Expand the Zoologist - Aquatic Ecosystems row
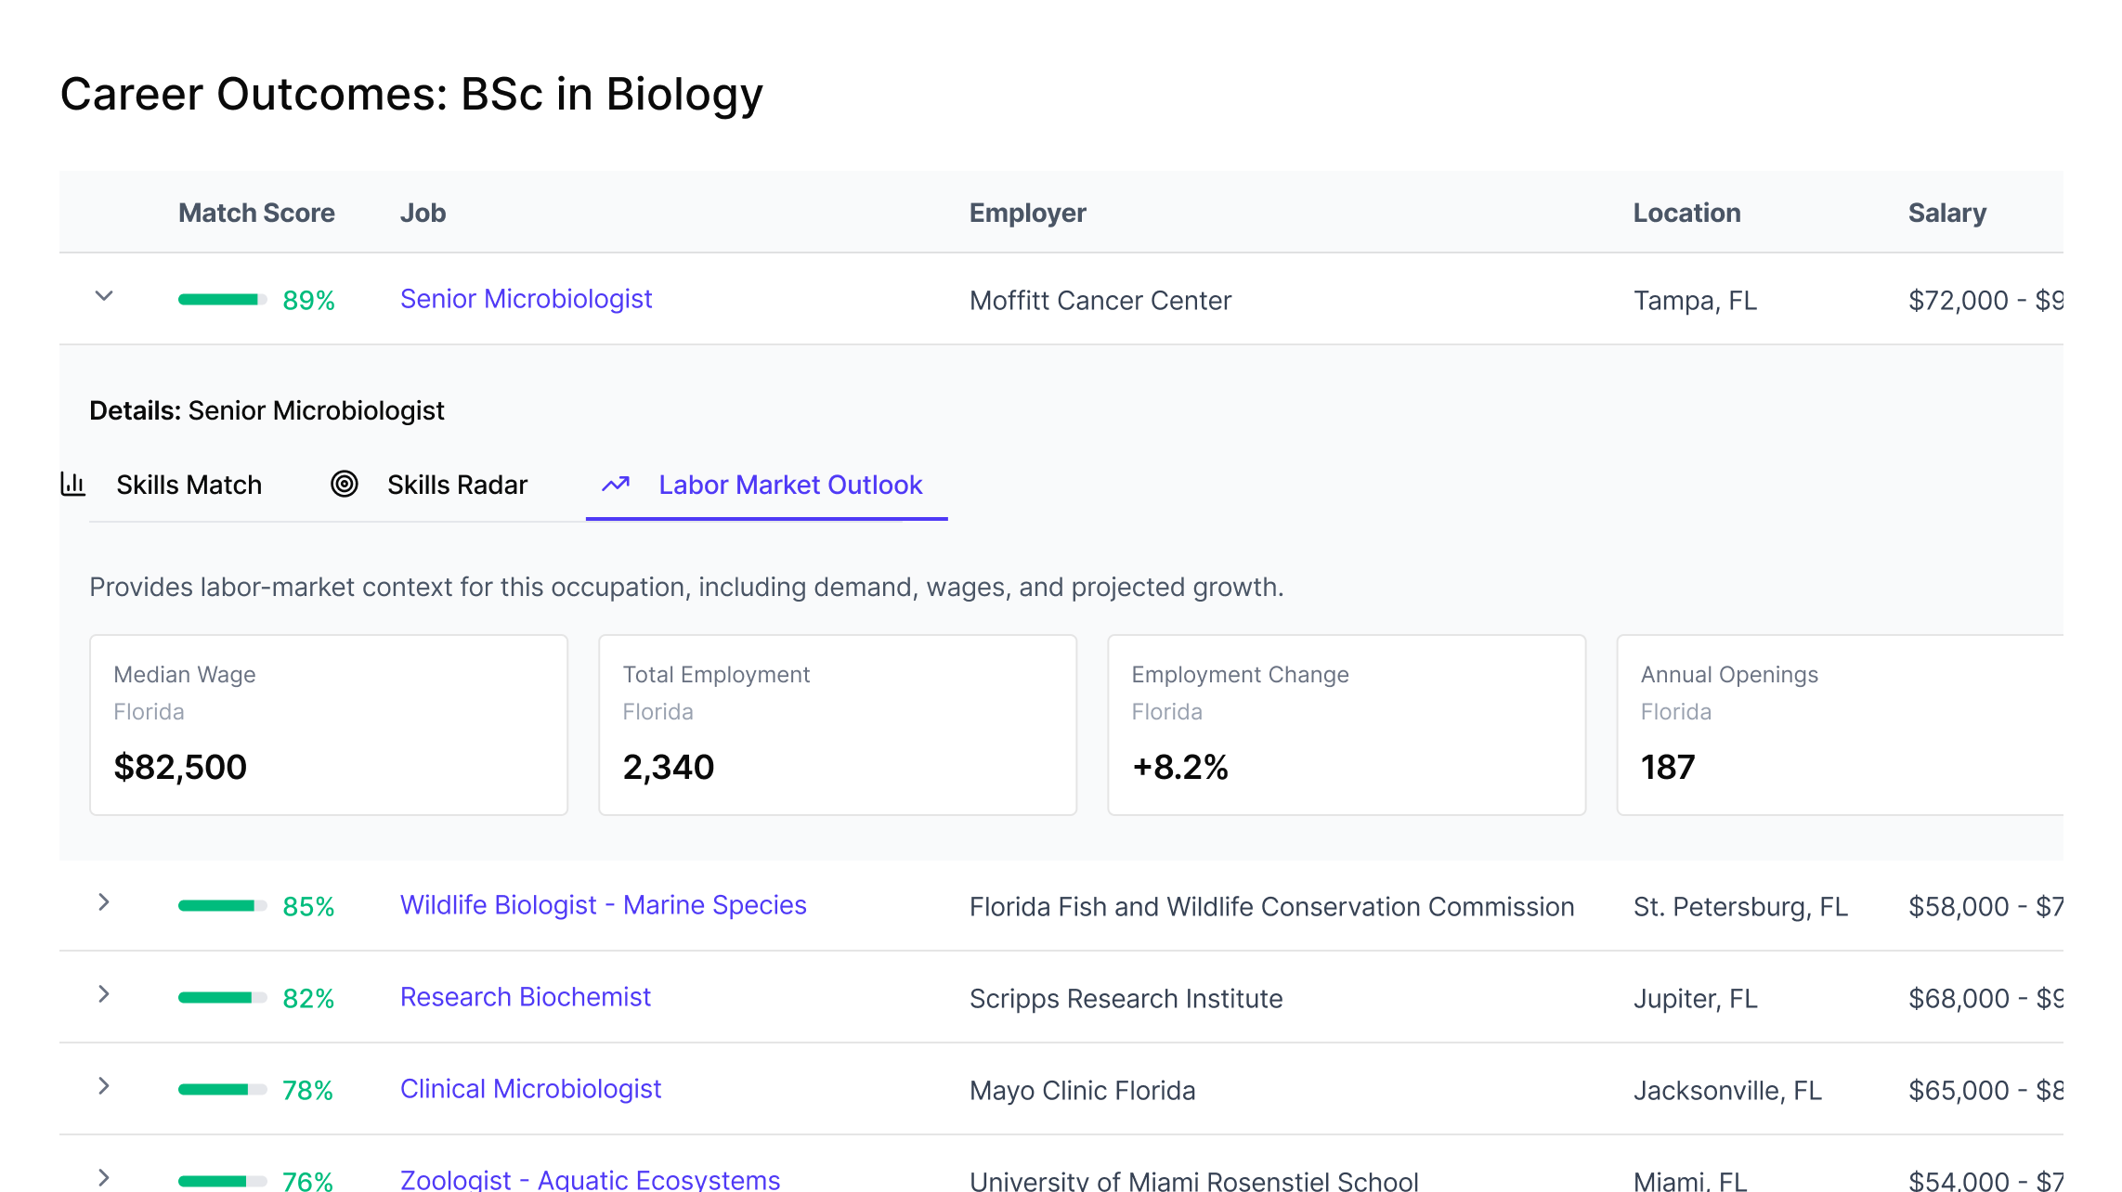Screen dimensions: 2122x1192 (x=104, y=1178)
